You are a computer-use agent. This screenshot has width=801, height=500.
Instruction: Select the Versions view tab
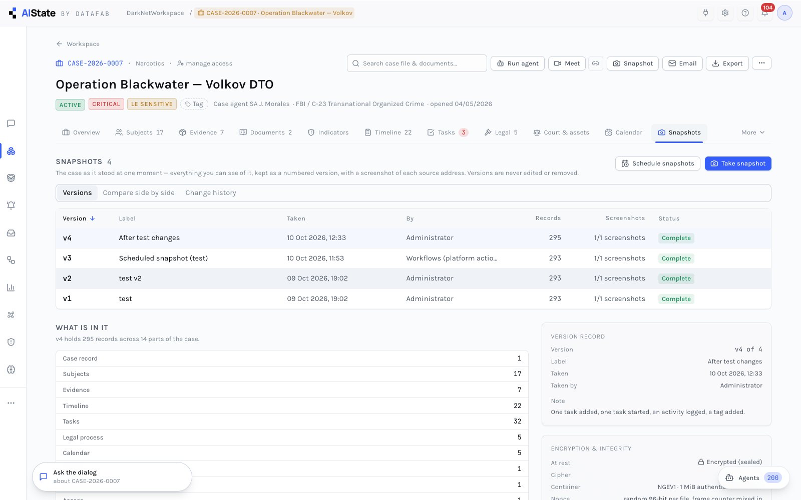pos(77,193)
